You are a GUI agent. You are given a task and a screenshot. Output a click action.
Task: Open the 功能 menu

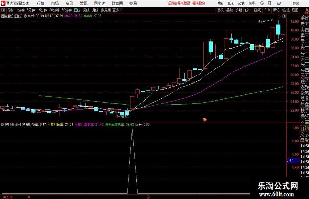tap(221, 3)
